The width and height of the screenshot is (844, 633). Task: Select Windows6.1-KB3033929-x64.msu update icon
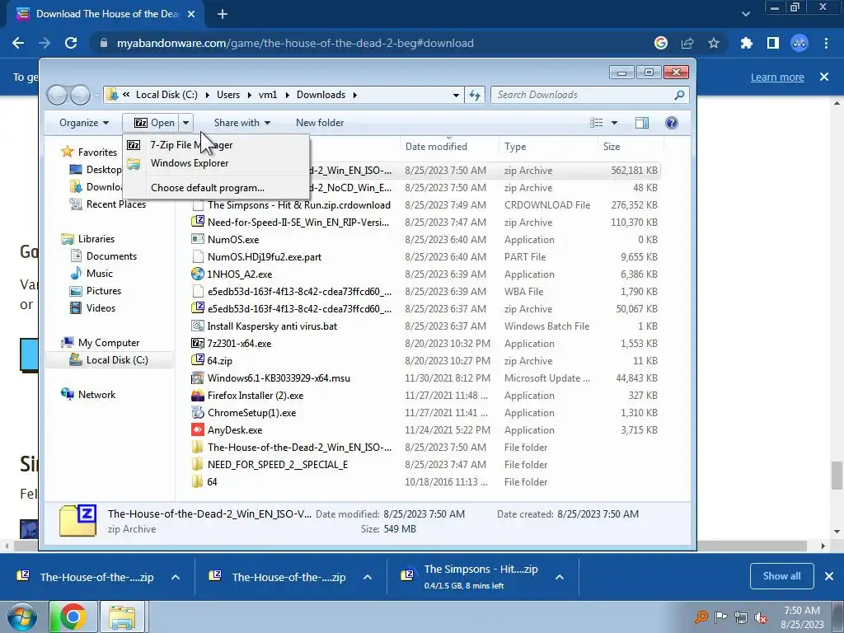point(198,377)
